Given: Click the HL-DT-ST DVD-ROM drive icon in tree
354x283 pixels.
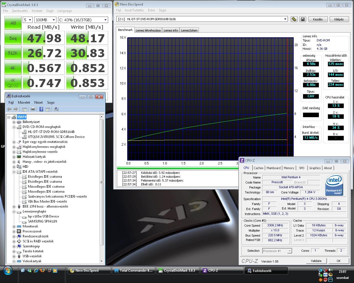Looking at the screenshot, I should pyautogui.click(x=24, y=132).
